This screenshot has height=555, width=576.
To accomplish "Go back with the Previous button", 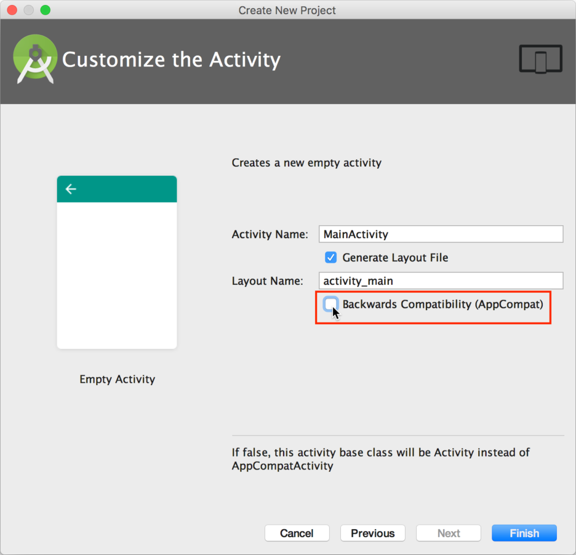I will [372, 533].
